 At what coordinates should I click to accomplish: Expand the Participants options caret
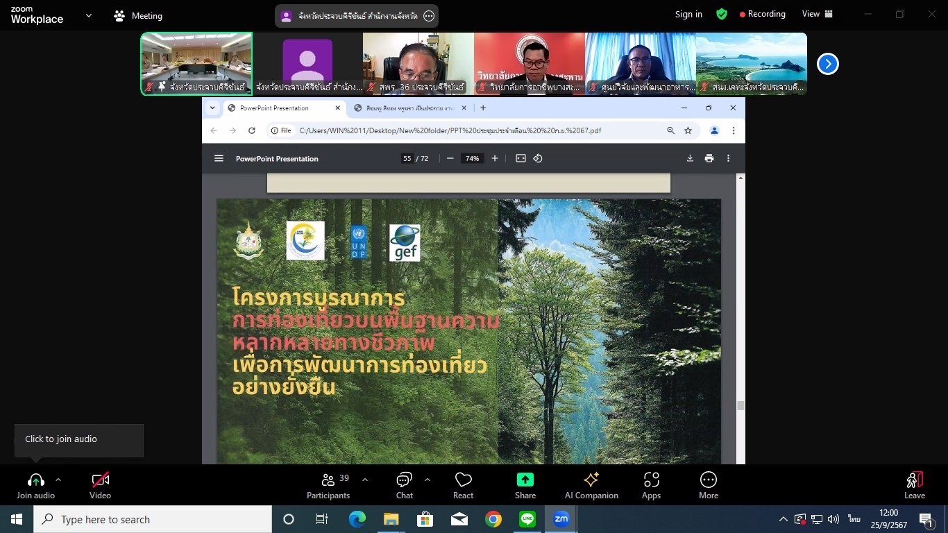coord(365,480)
